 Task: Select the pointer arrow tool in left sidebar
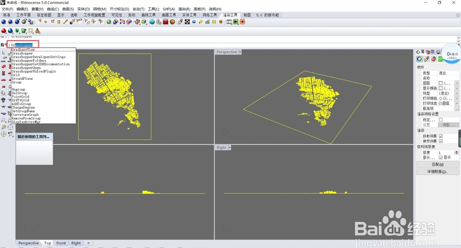click(x=4, y=54)
